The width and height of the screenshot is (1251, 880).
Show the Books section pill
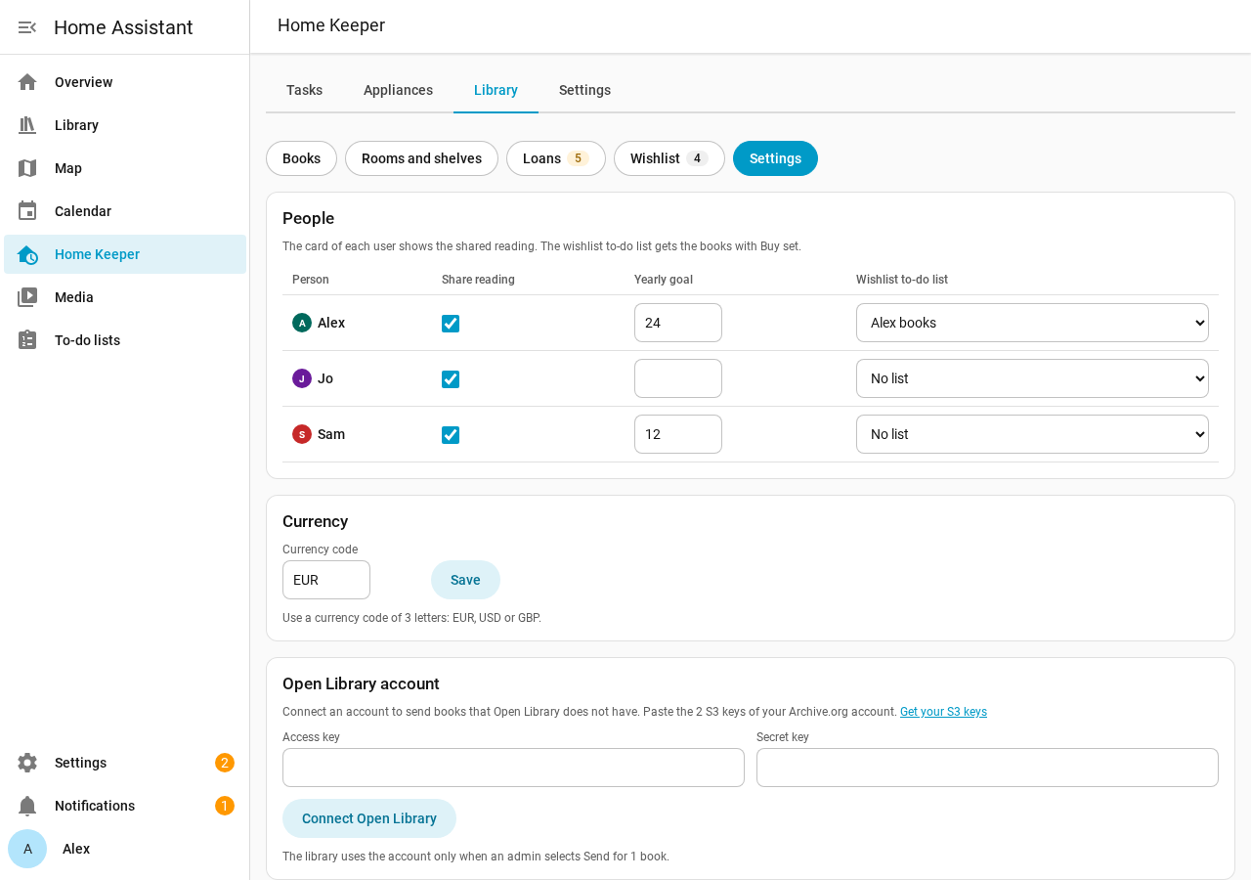tap(301, 158)
